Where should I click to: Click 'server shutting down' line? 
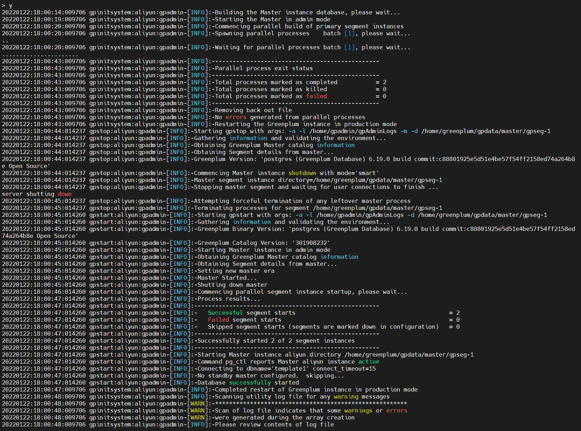pyautogui.click(x=37, y=194)
